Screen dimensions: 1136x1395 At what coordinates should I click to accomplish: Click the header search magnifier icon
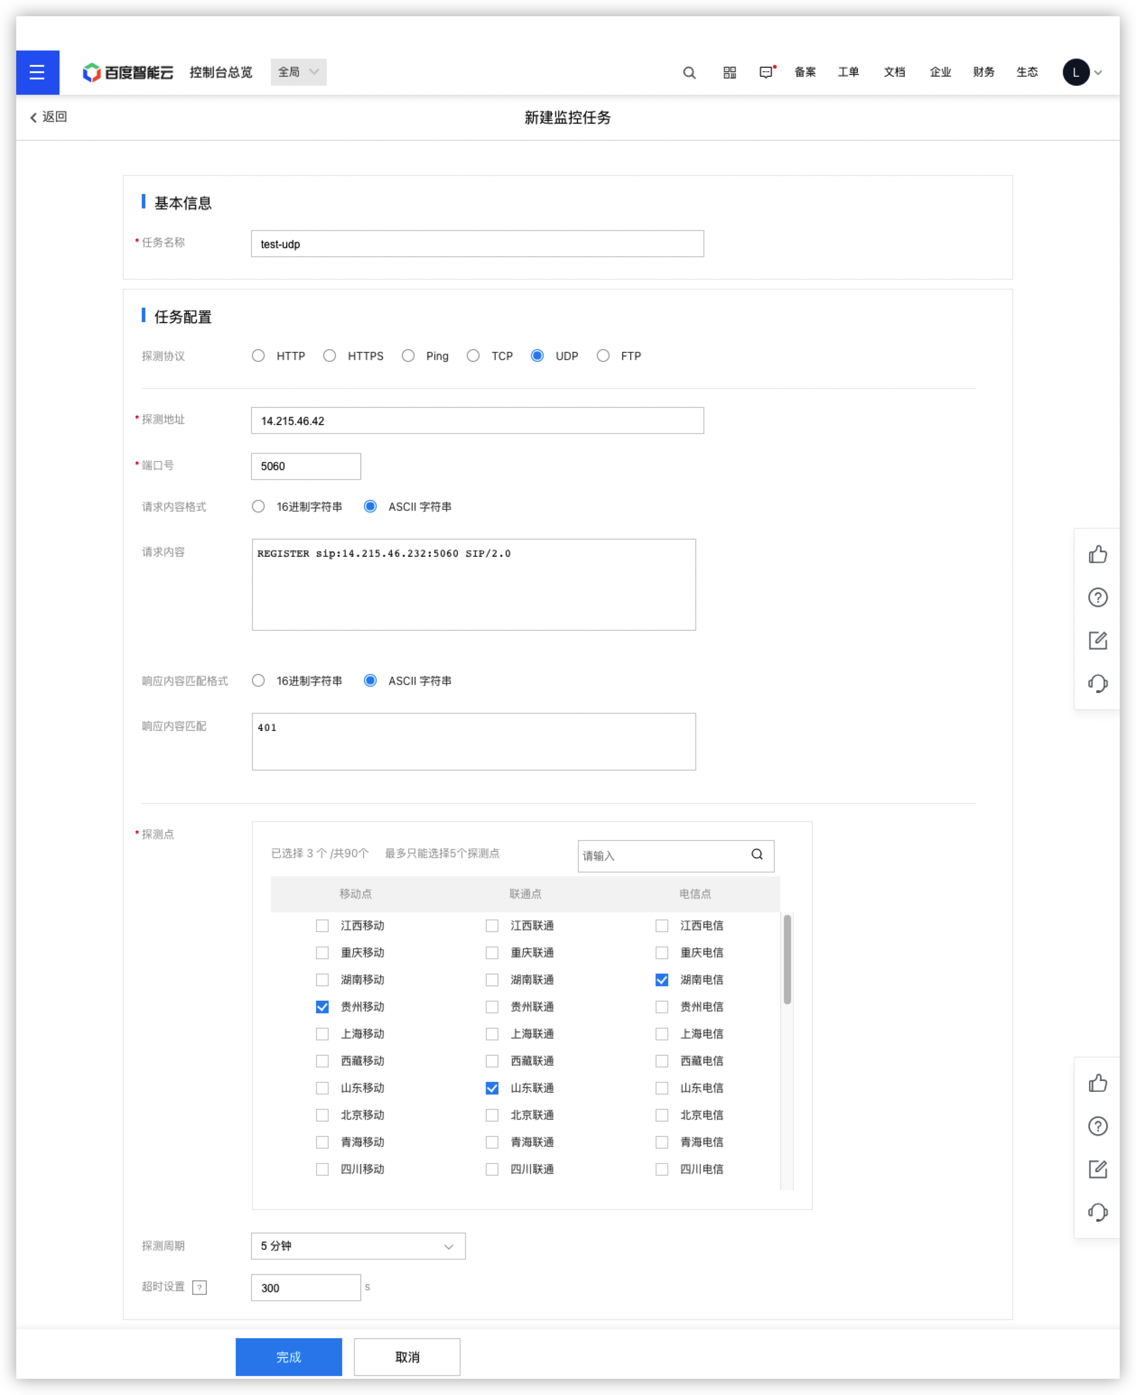pyautogui.click(x=689, y=73)
